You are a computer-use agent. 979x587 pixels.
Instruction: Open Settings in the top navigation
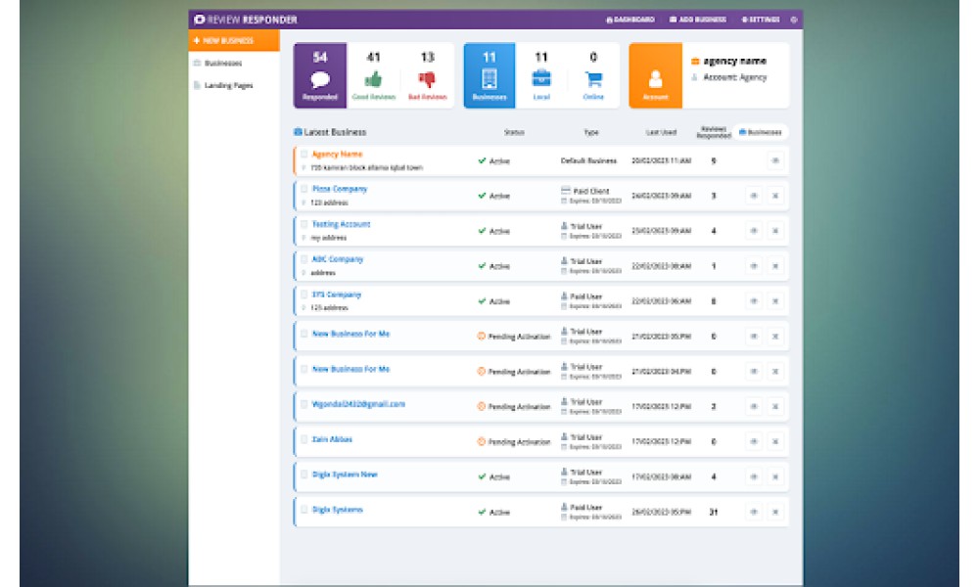[x=761, y=20]
